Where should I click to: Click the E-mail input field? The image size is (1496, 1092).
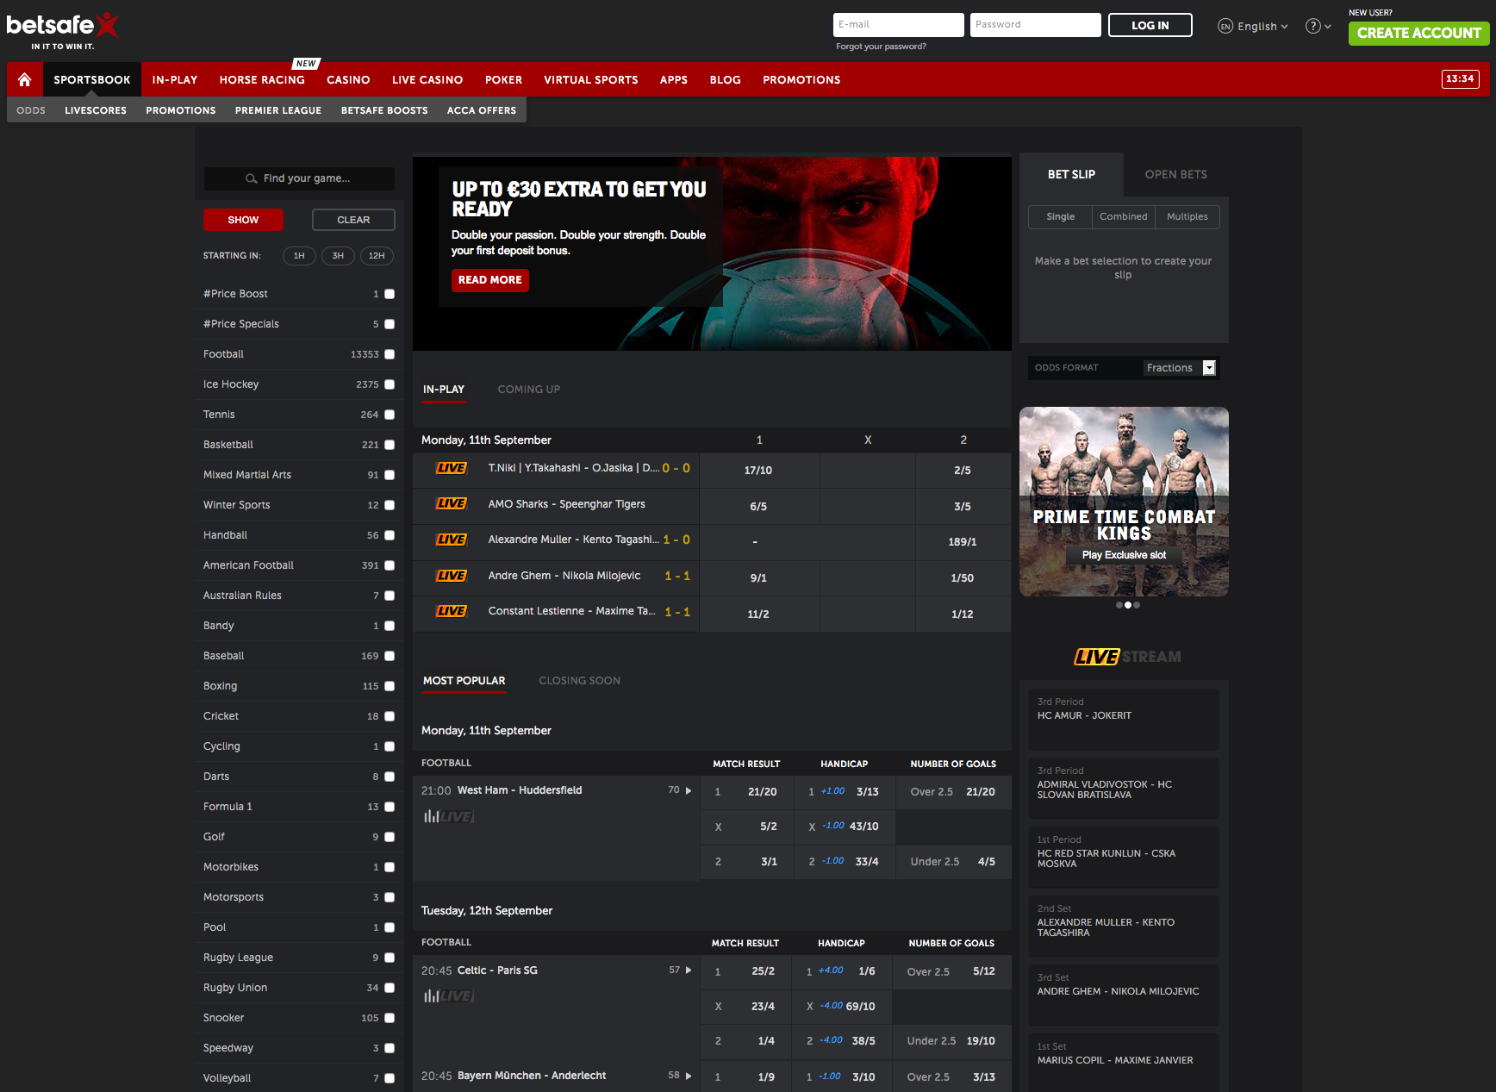(899, 25)
